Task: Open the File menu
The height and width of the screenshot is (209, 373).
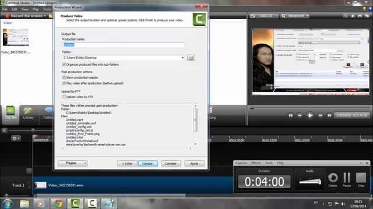Action: tap(5, 9)
